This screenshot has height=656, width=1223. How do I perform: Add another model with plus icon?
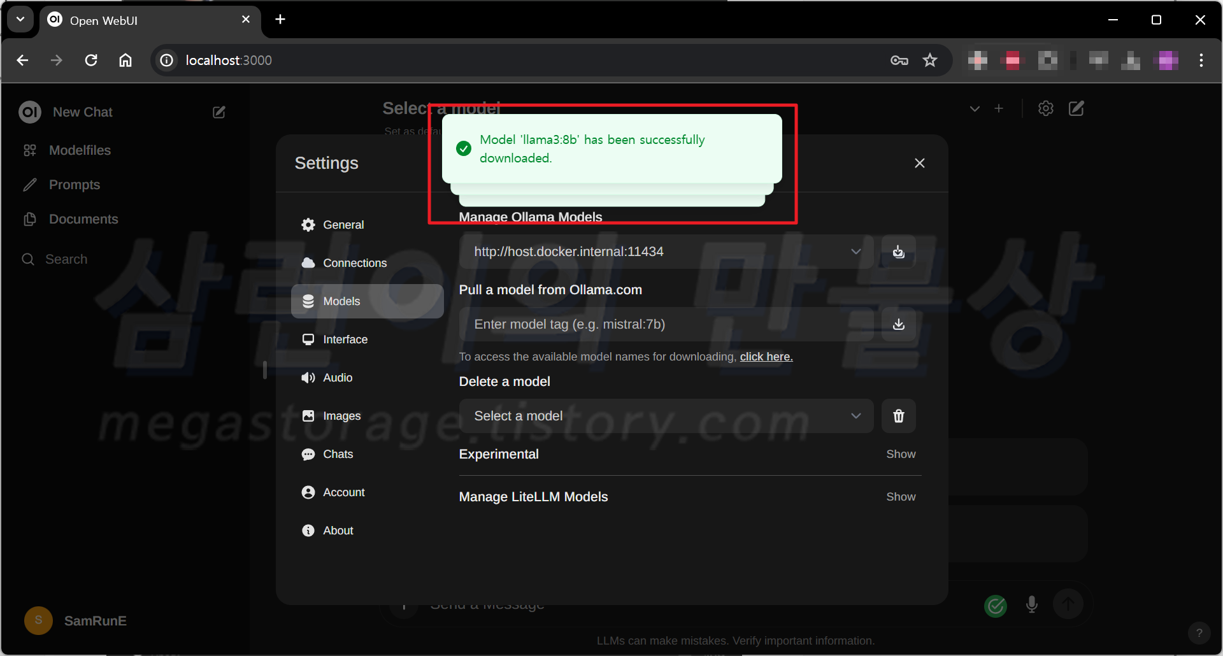point(999,109)
